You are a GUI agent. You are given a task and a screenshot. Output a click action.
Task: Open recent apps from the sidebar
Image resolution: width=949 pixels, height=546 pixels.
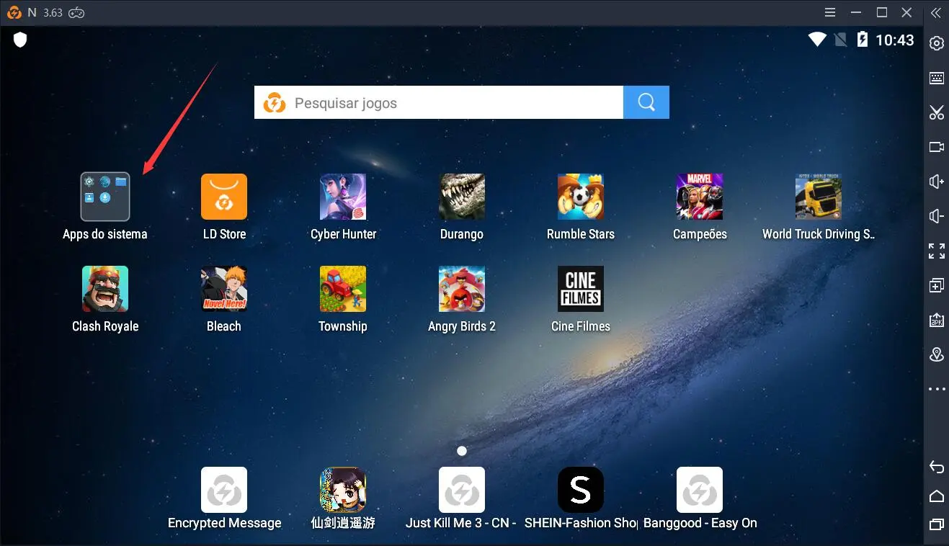tap(937, 524)
